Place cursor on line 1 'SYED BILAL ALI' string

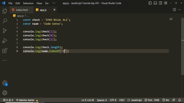point(57,20)
